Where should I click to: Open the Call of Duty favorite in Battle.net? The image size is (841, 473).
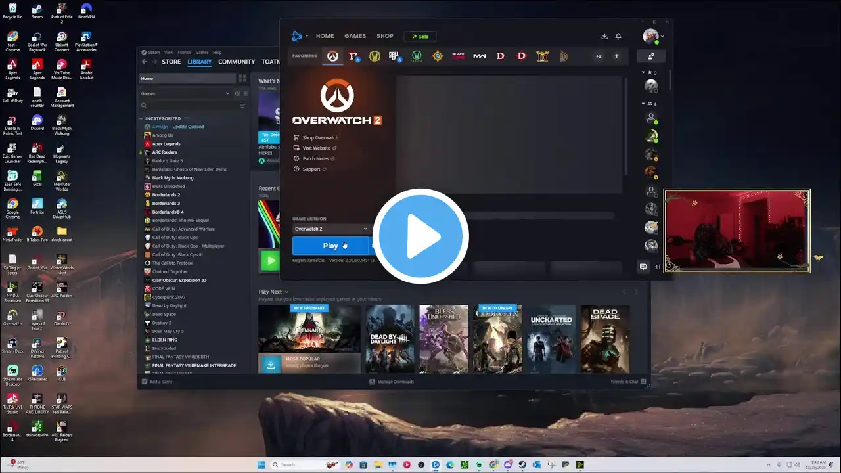pos(394,56)
